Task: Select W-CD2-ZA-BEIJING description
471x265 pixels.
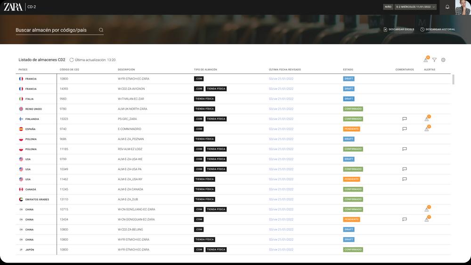Action: coord(130,230)
